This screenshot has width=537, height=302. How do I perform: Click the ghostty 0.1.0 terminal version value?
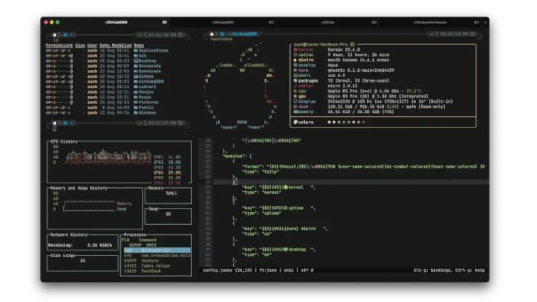pyautogui.click(x=361, y=70)
